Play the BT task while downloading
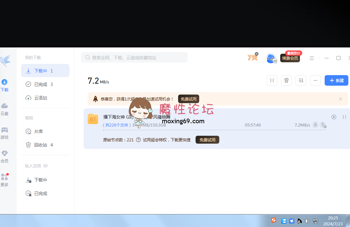350x227 pixels. pos(334,117)
